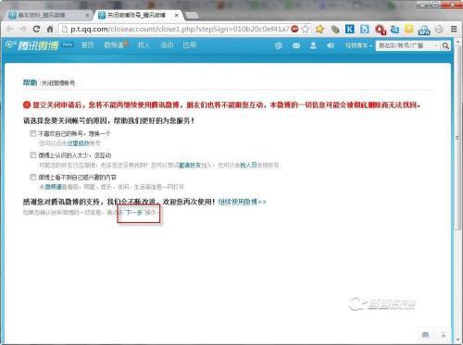Reload the page with the refresh icon
463x345 pixels.
pyautogui.click(x=36, y=29)
